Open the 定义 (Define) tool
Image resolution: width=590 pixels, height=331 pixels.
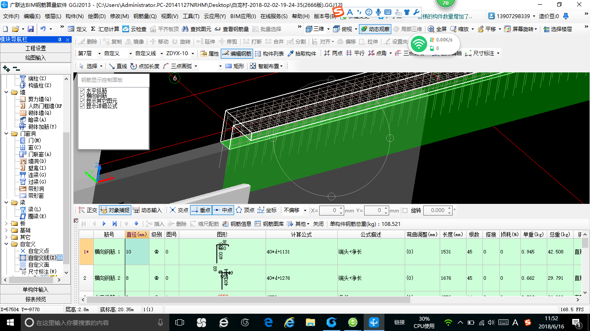pos(77,29)
